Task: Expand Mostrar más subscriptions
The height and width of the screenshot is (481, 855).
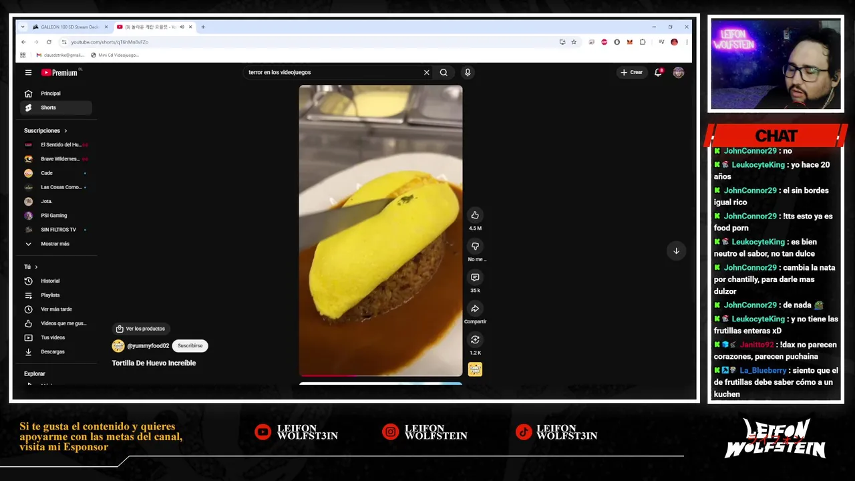Action: (57, 244)
